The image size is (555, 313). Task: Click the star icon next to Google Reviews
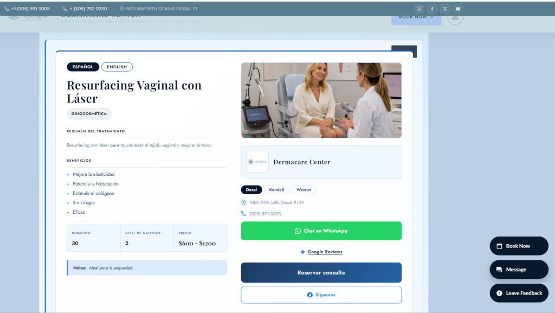302,252
